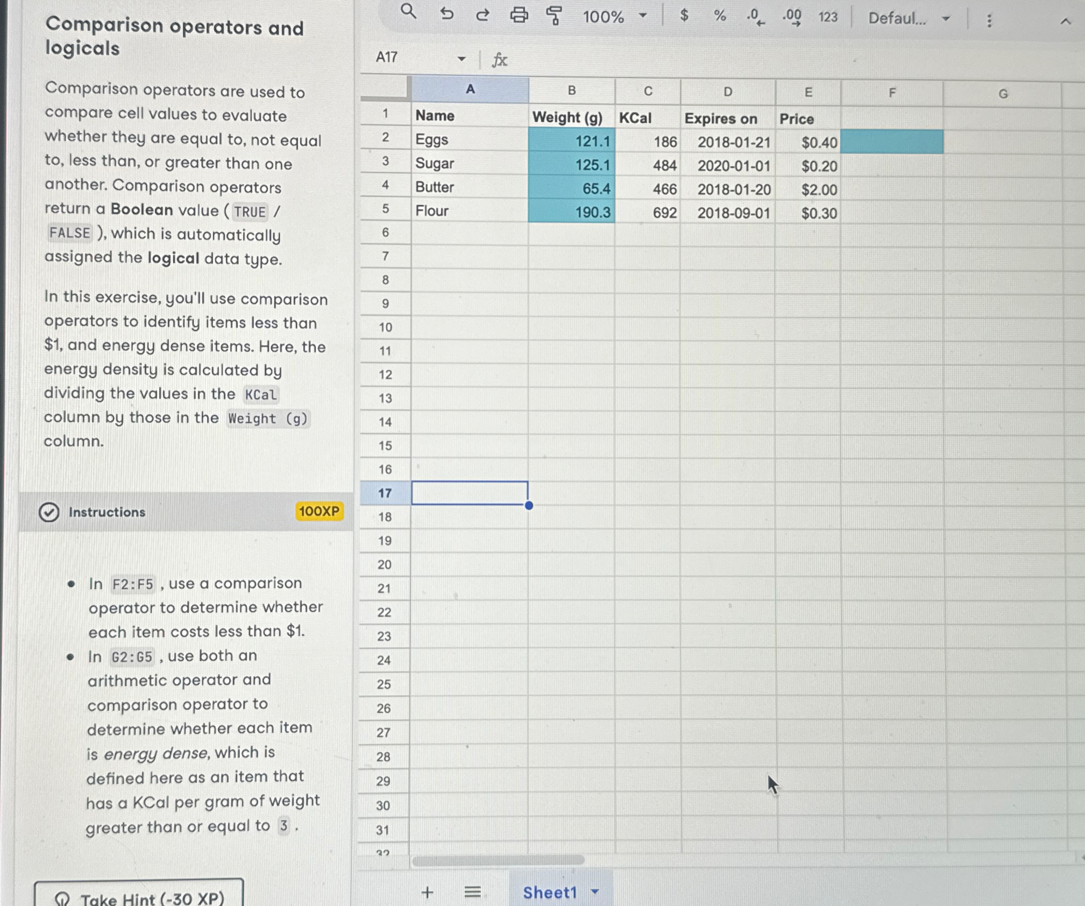Print the spreadsheet
The width and height of the screenshot is (1085, 906).
click(x=519, y=15)
